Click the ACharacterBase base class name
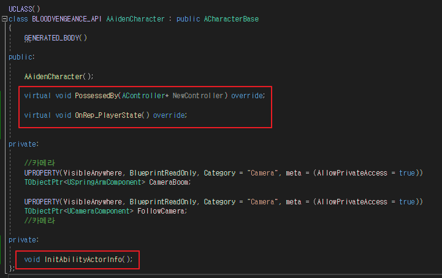The width and height of the screenshot is (442, 278). pyautogui.click(x=231, y=19)
